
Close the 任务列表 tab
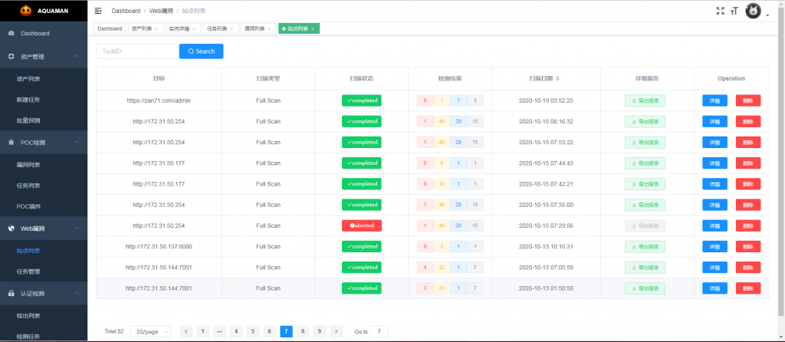[232, 29]
